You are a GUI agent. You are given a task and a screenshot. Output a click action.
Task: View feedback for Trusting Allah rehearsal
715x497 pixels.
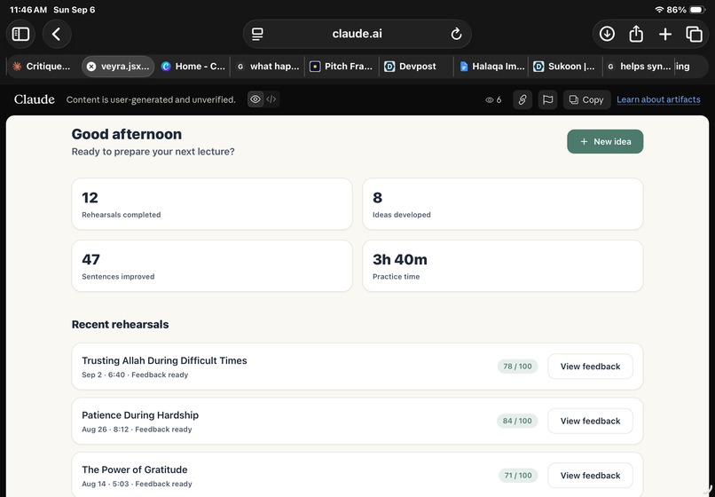(590, 367)
